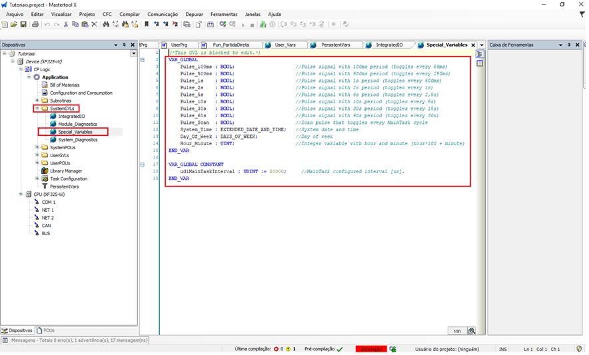The width and height of the screenshot is (589, 355).
Task: Open the Library Manager node
Action: (x=66, y=171)
